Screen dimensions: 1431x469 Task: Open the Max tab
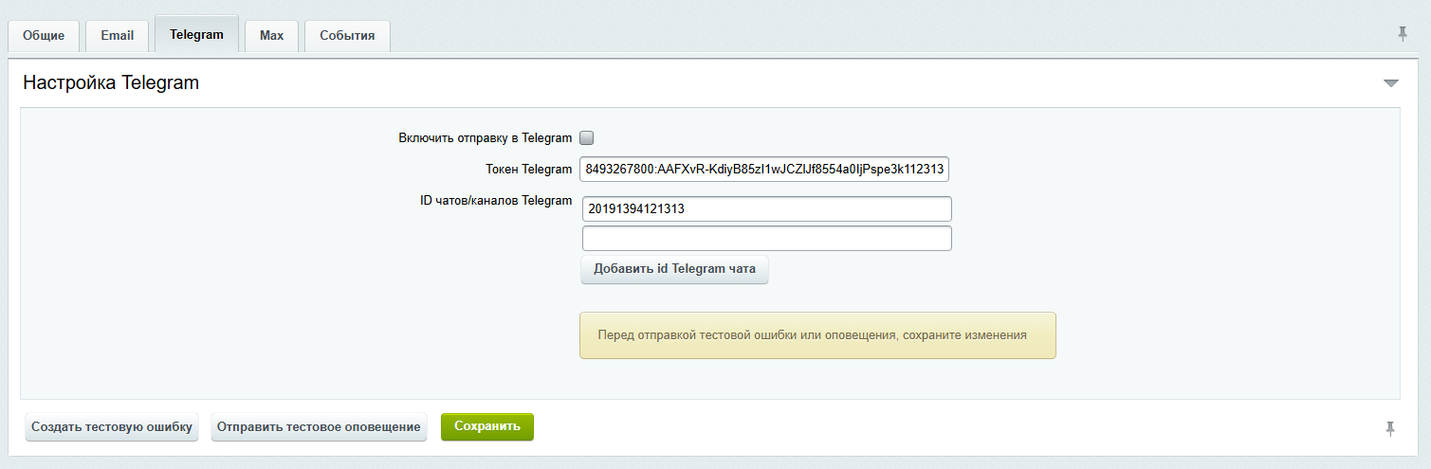coord(271,36)
